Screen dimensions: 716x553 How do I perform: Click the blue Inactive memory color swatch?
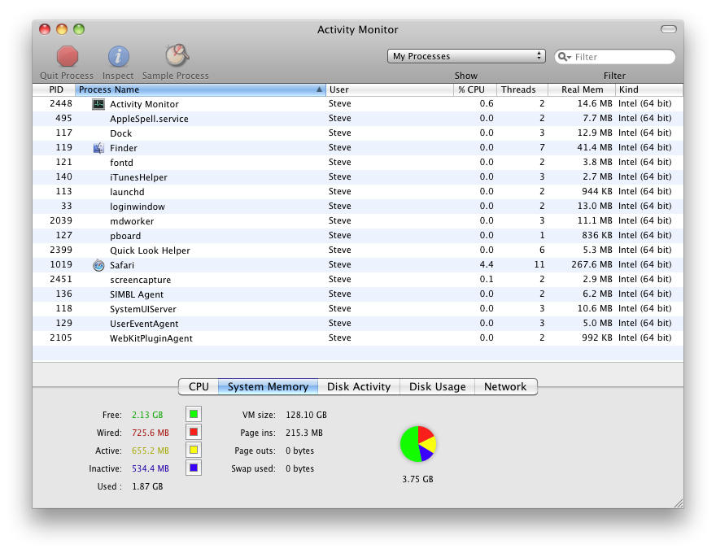(x=194, y=468)
